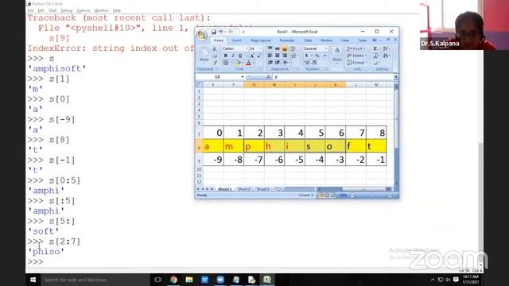Switch to Page Layout view in status bar
Screen dimensions: 509x286
tap(327, 195)
